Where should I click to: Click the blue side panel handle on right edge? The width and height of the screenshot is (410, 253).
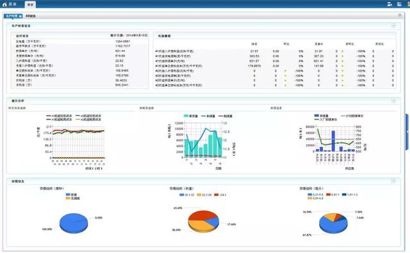[x=407, y=132]
